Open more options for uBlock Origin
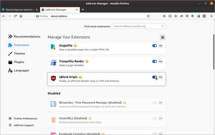 tap(161, 77)
